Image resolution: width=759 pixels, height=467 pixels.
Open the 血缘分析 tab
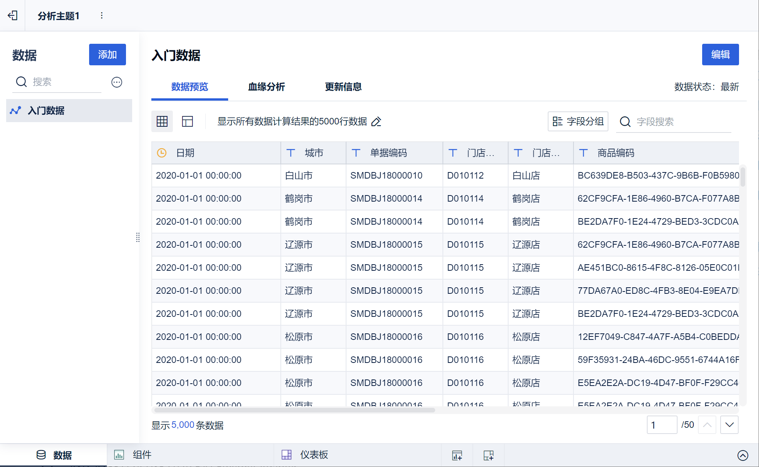(x=266, y=87)
